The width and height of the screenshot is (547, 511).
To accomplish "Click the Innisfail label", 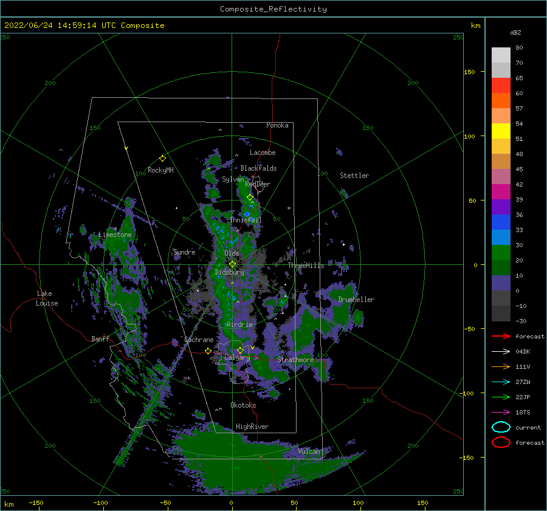I will point(246,220).
